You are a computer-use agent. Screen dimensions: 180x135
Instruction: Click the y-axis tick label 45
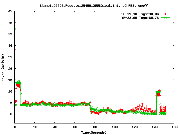pyautogui.click(x=10, y=11)
